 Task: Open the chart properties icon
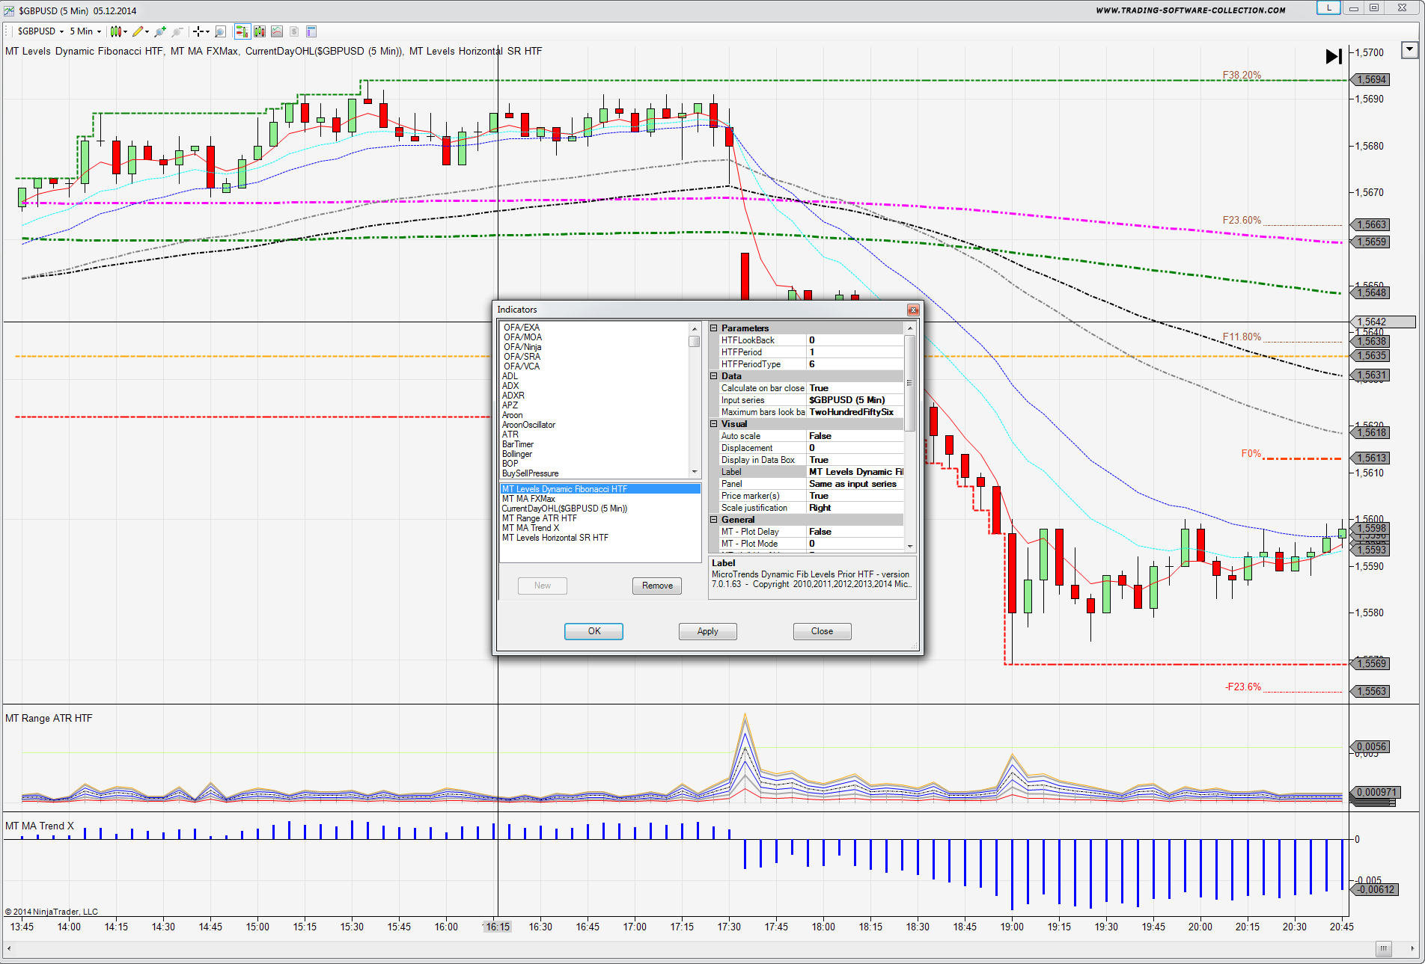click(311, 31)
